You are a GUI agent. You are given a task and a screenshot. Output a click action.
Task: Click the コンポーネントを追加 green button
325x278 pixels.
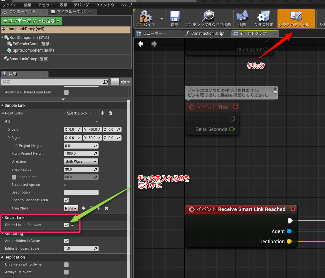pyautogui.click(x=31, y=20)
